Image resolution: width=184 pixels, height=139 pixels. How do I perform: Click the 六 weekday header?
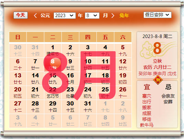pos(123,37)
